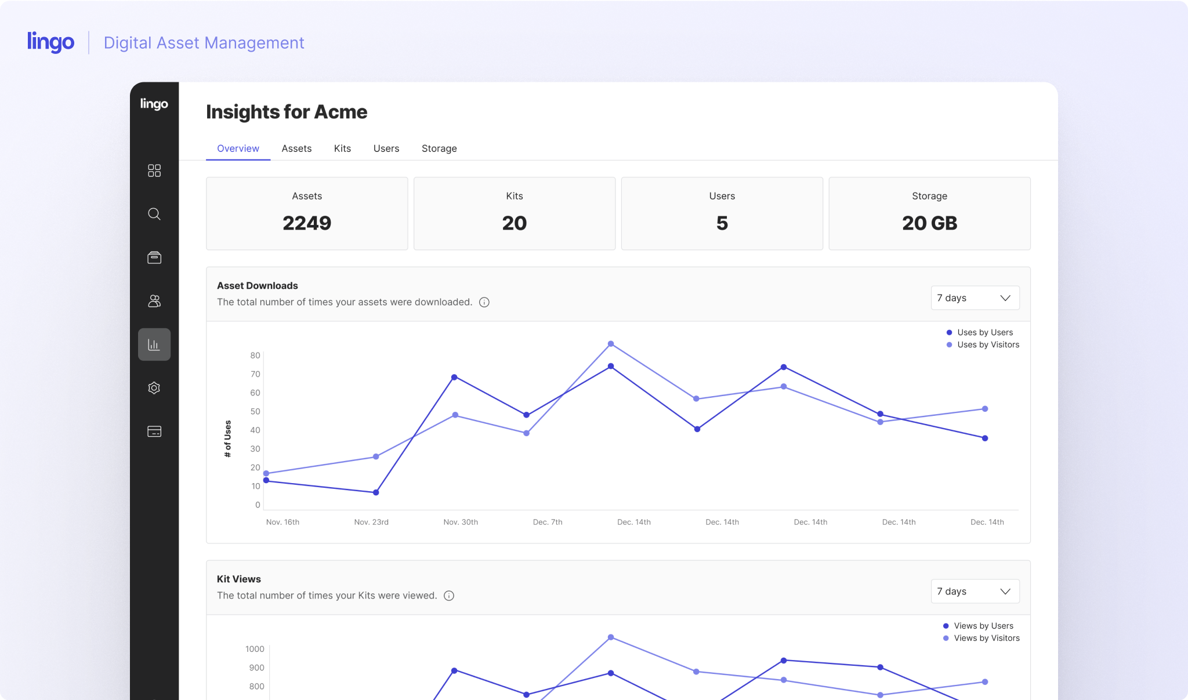Switch to the Assets tab
The height and width of the screenshot is (700, 1188).
point(296,148)
